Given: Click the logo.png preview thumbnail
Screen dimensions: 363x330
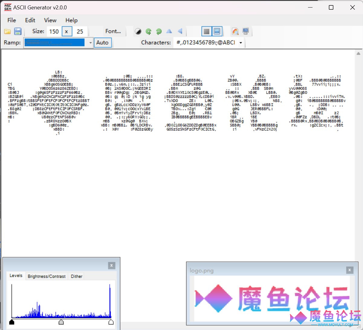Looking at the screenshot, I should click(x=272, y=299).
